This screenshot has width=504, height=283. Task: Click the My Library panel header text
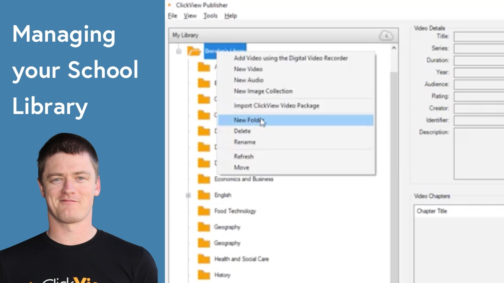click(x=185, y=35)
